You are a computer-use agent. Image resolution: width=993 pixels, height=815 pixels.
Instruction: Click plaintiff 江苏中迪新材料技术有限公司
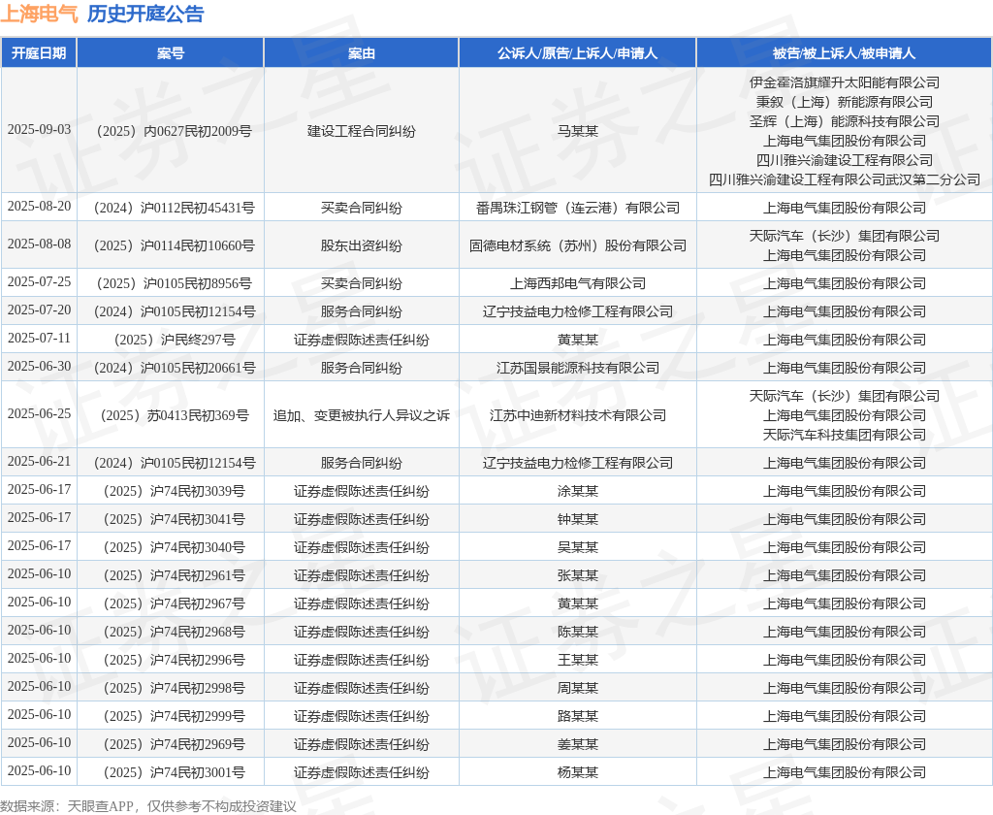click(577, 415)
